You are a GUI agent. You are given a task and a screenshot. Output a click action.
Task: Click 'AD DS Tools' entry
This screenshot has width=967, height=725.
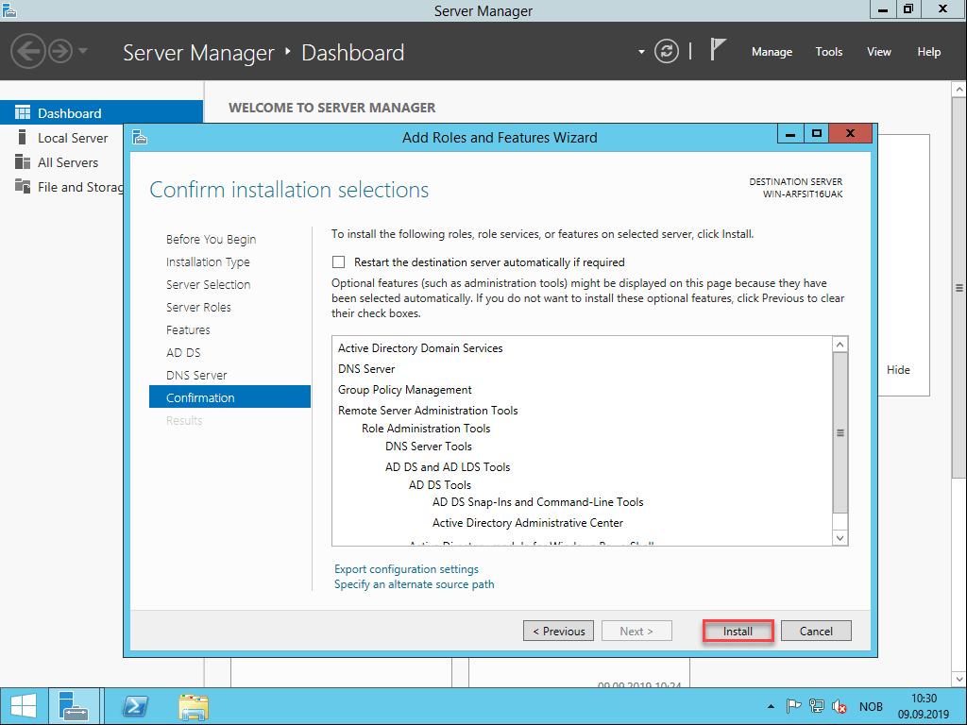[440, 484]
